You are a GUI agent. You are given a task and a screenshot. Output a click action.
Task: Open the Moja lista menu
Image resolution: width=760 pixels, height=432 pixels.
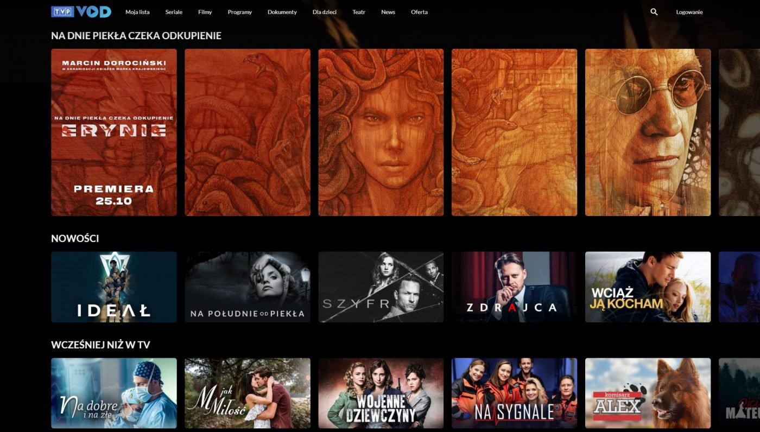[x=137, y=12]
